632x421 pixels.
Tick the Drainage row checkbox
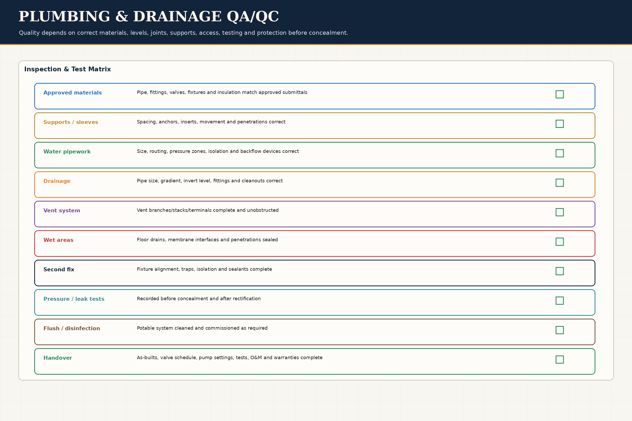tap(560, 183)
